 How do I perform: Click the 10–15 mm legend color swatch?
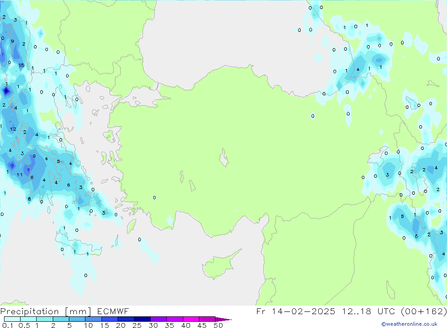point(93,319)
